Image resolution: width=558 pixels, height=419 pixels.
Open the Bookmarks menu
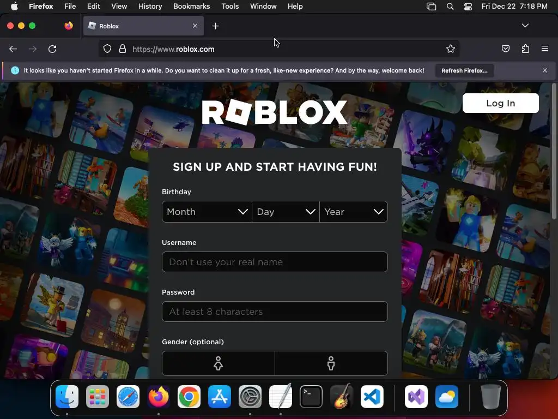point(191,7)
